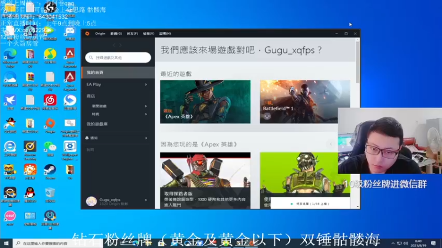442x248 pixels.
Task: Open the Windows Start button
Action: point(6,243)
